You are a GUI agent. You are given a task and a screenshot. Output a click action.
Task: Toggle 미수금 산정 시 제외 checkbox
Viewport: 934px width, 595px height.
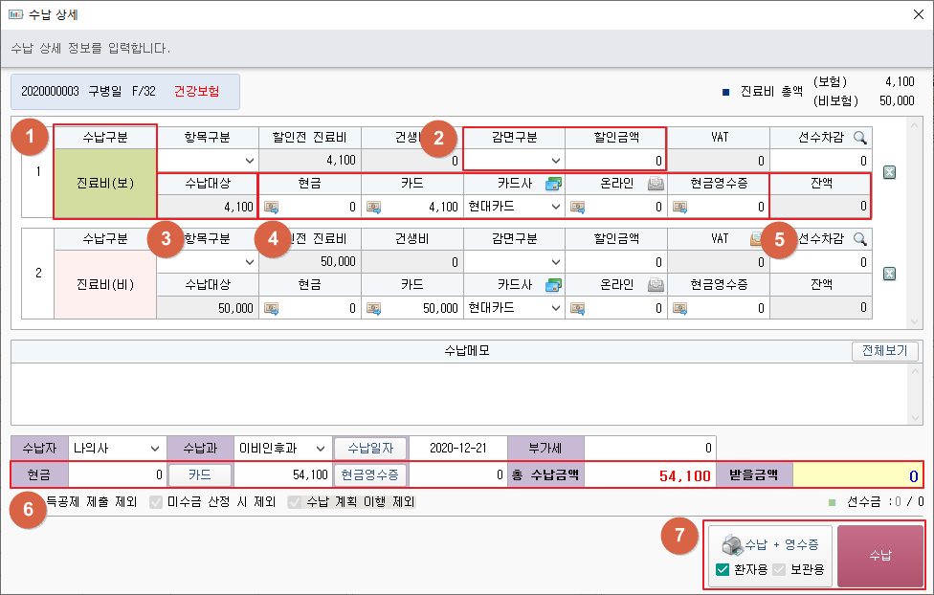pyautogui.click(x=156, y=501)
